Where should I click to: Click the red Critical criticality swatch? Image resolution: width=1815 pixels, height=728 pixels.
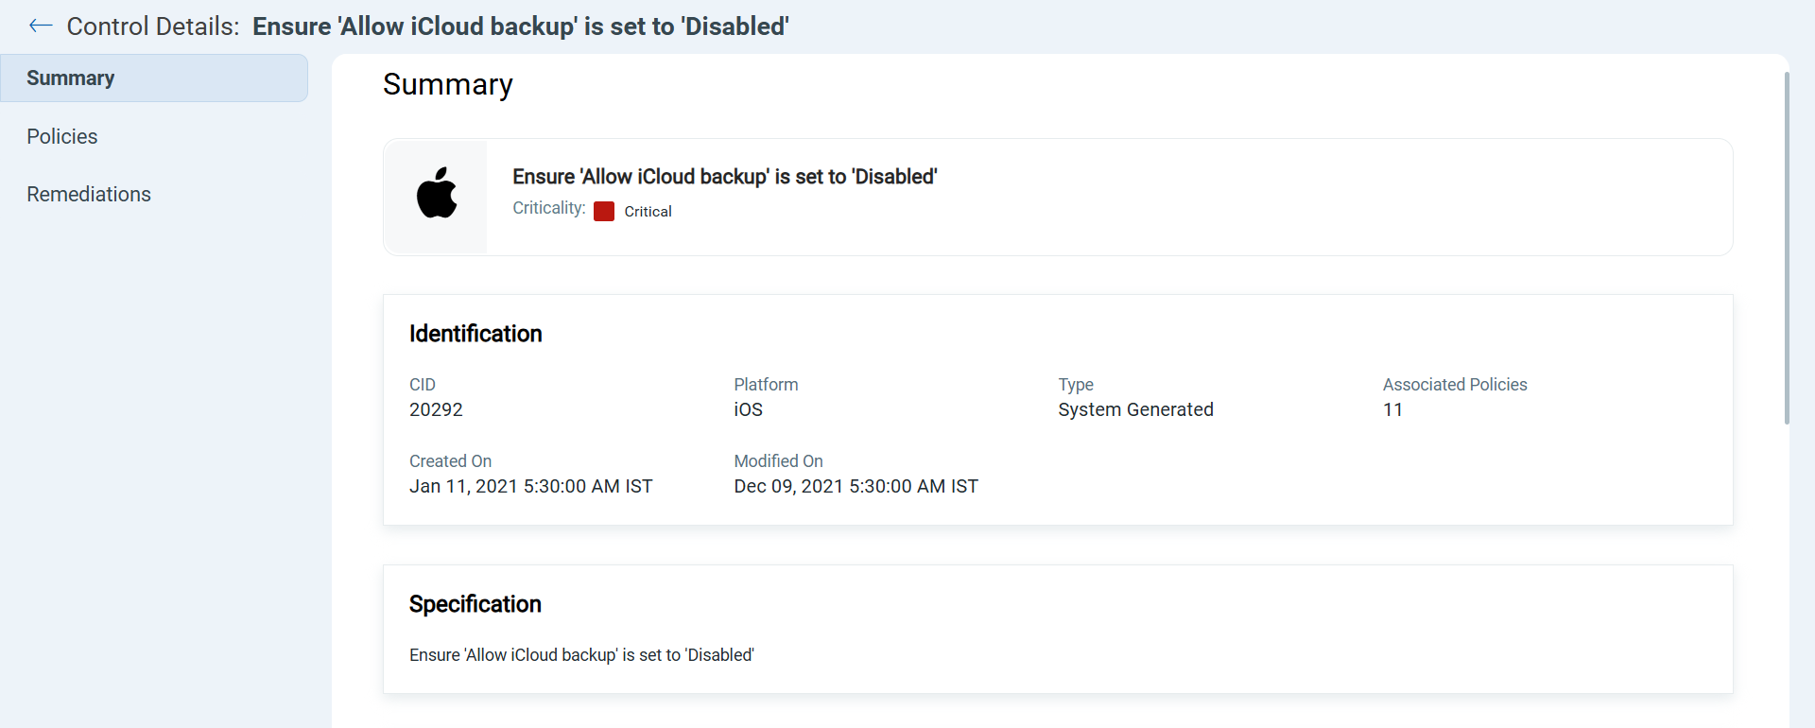pos(604,212)
